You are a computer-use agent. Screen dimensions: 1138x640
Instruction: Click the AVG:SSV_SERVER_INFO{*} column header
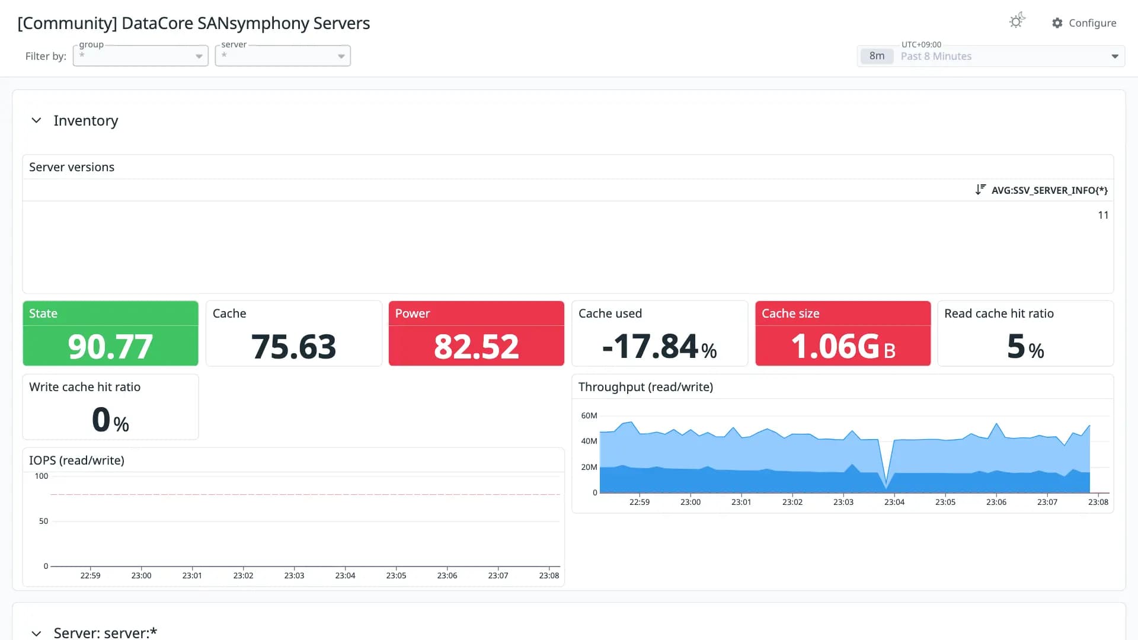[x=1049, y=190]
